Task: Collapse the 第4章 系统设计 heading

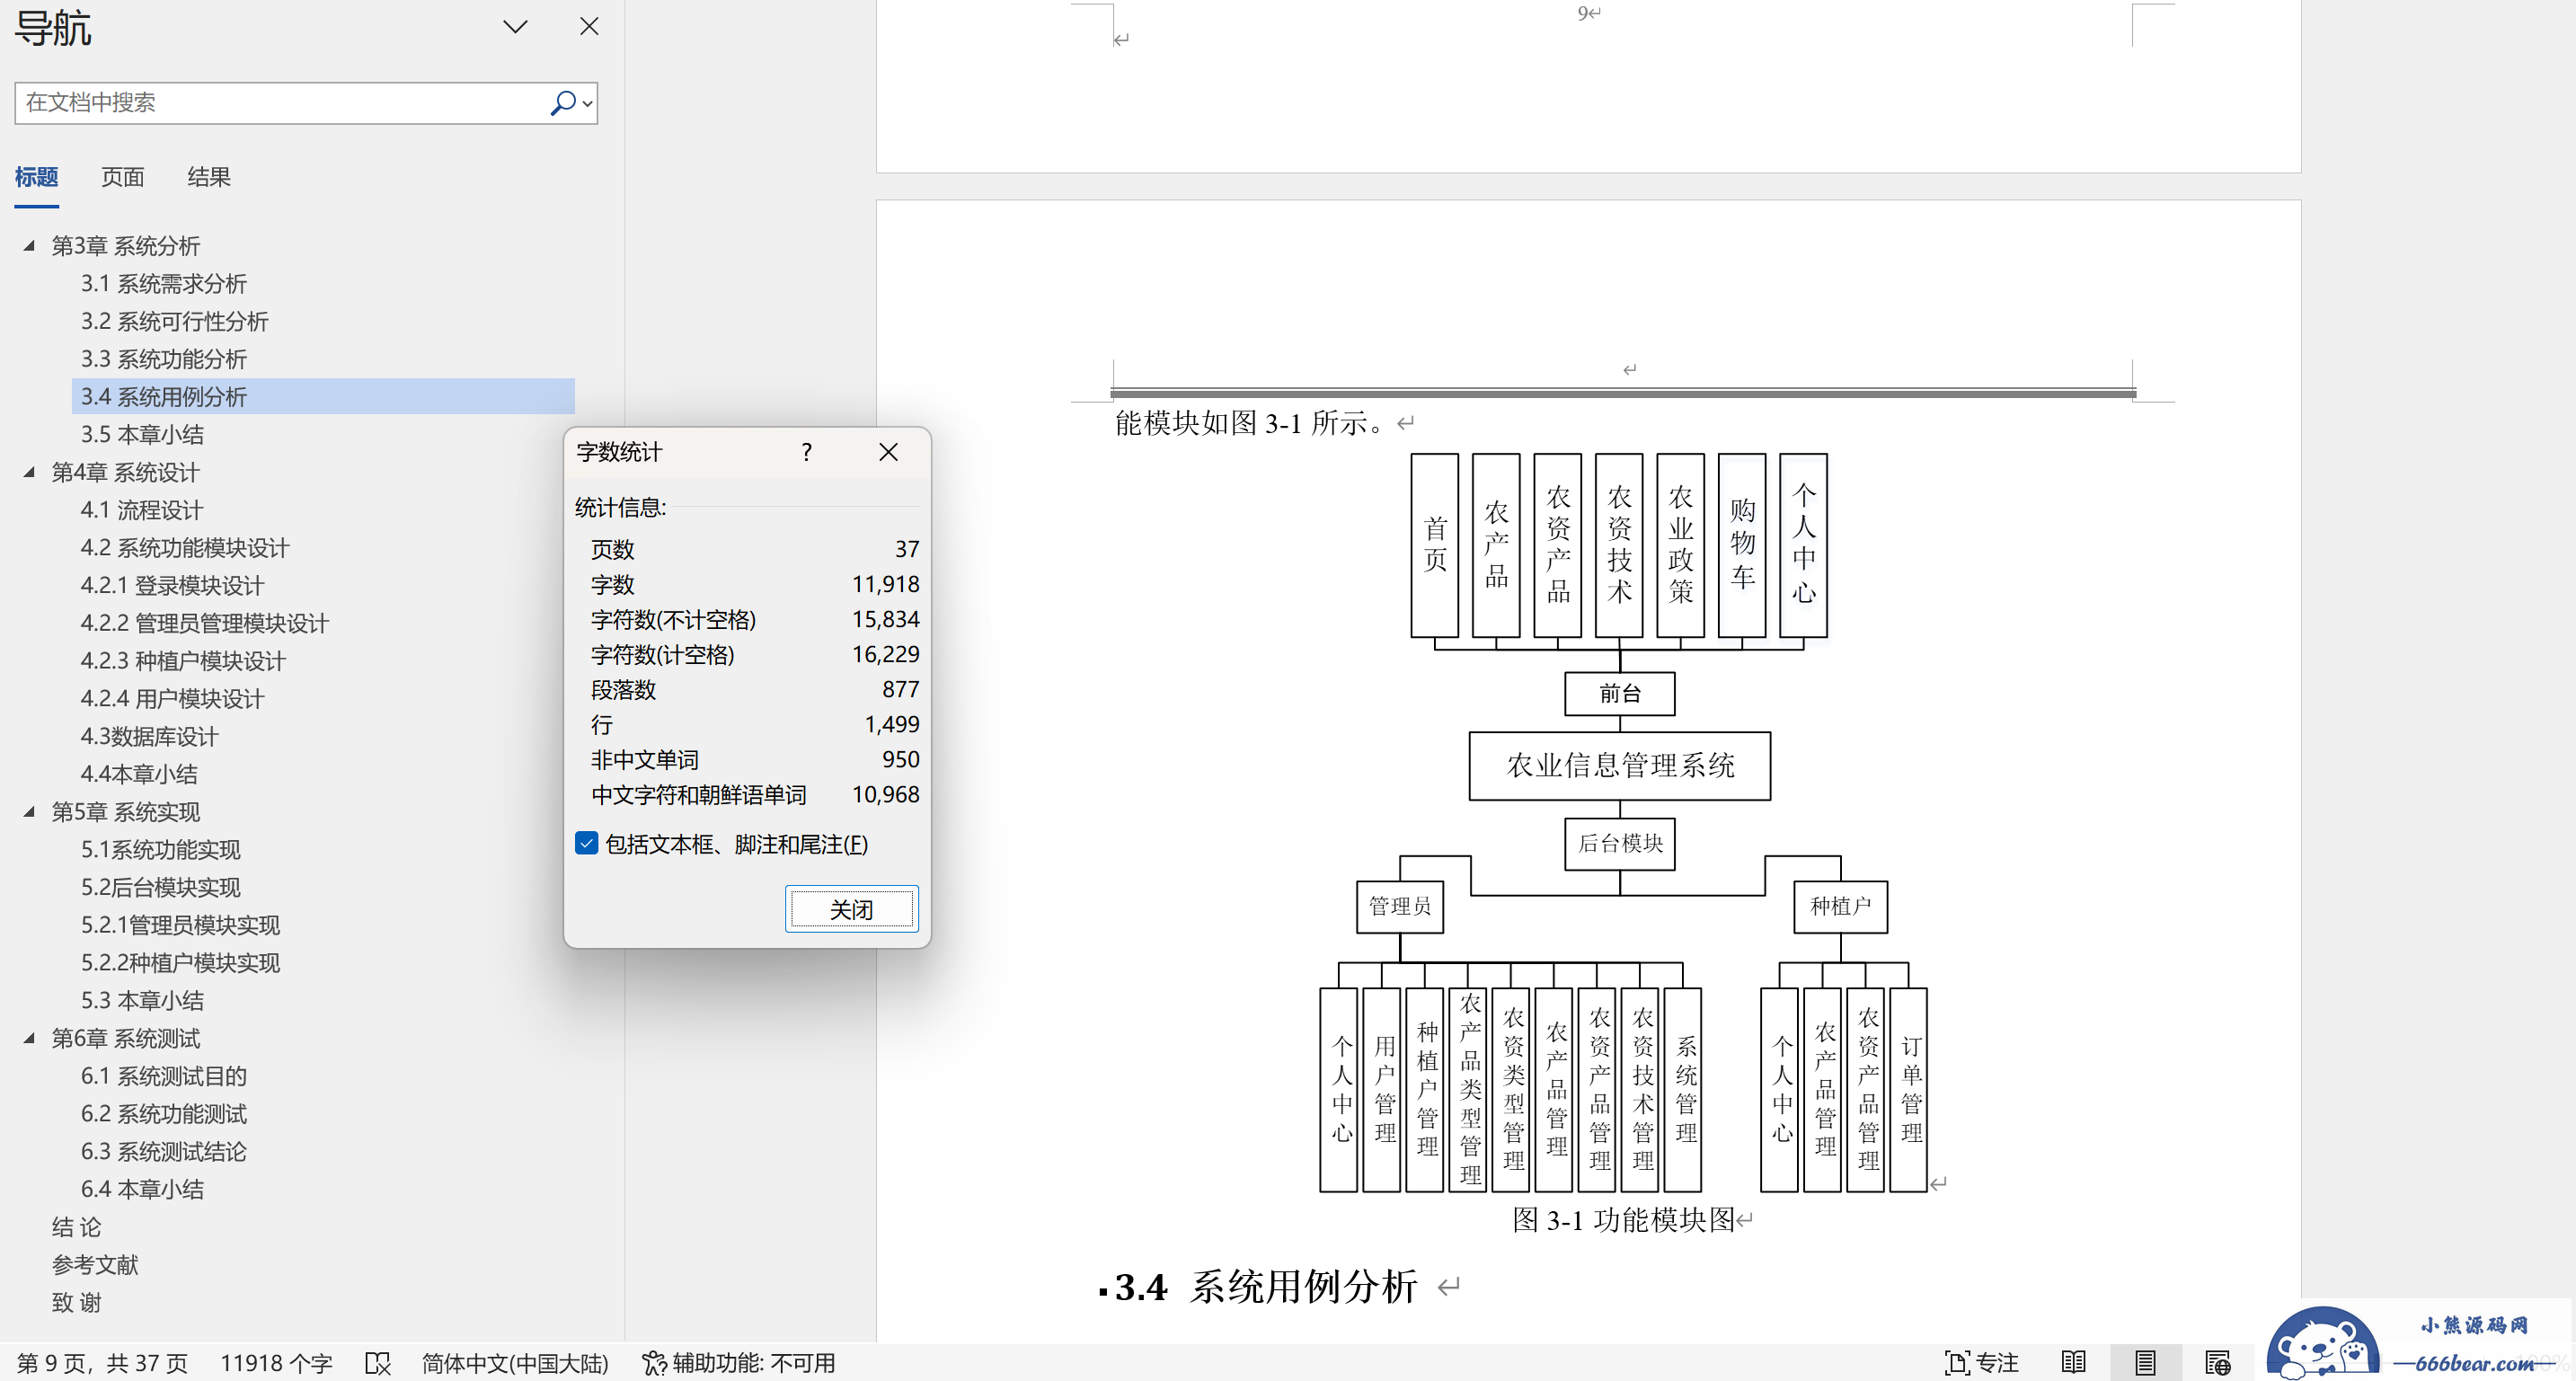Action: (x=29, y=472)
